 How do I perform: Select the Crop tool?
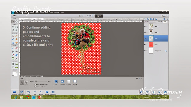click(13, 64)
